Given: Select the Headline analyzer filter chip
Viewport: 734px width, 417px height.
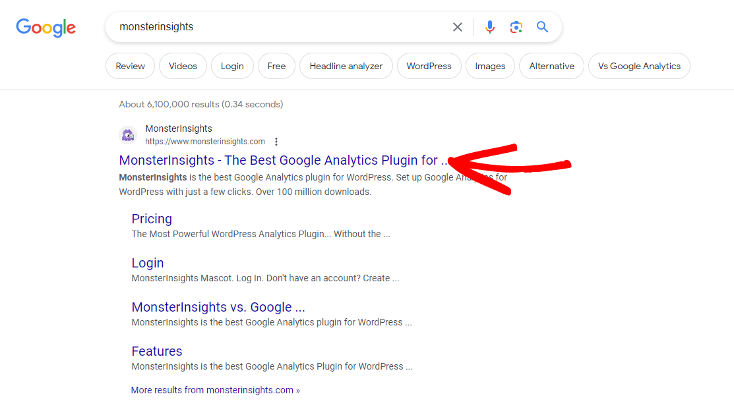Looking at the screenshot, I should coord(346,66).
